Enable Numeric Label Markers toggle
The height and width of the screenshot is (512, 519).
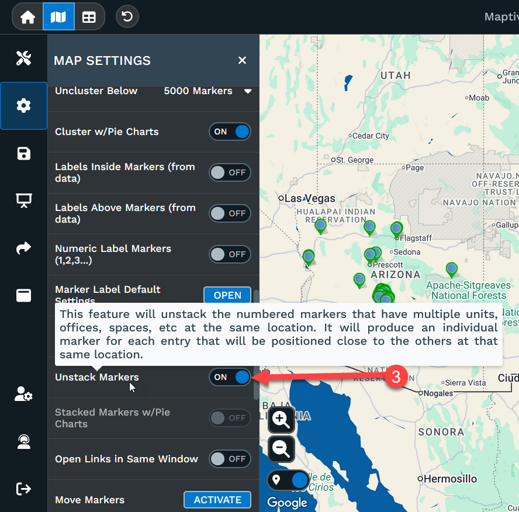(x=230, y=254)
